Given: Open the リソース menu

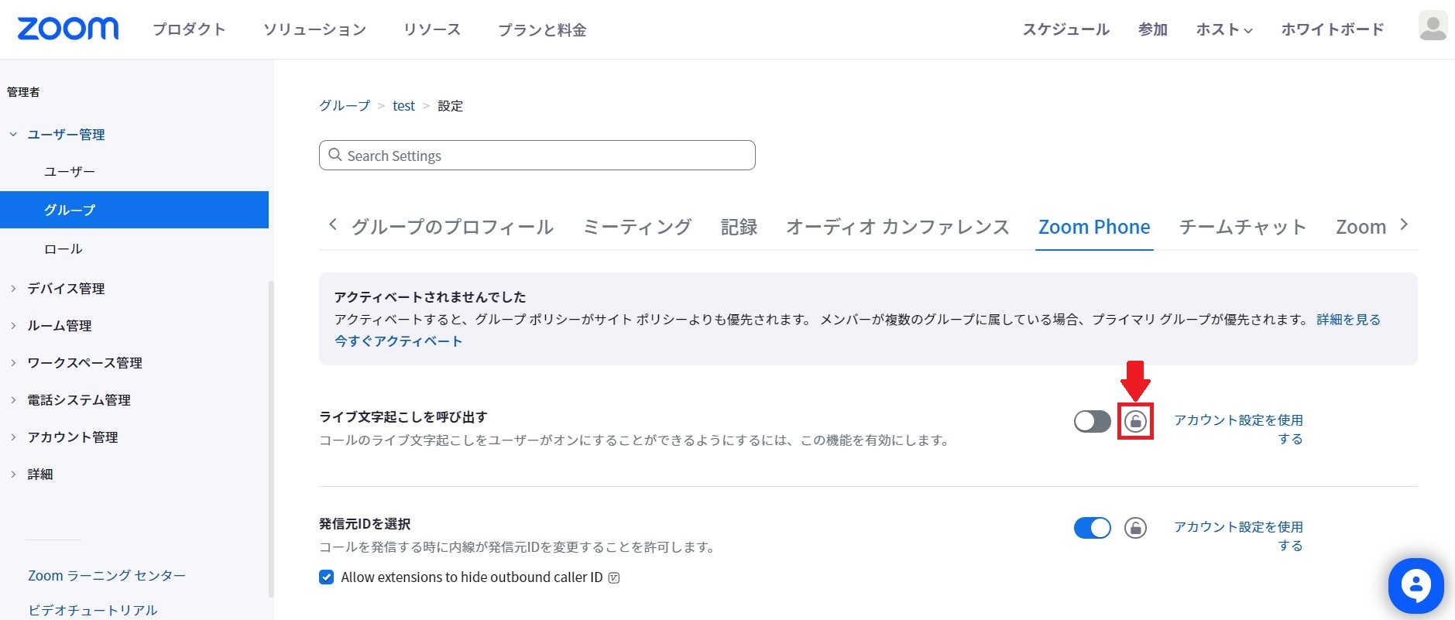Looking at the screenshot, I should pos(432,29).
